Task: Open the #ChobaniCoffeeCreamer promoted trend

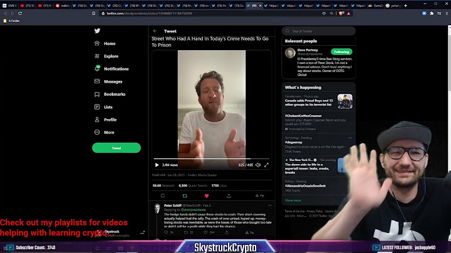Action: coord(319,122)
